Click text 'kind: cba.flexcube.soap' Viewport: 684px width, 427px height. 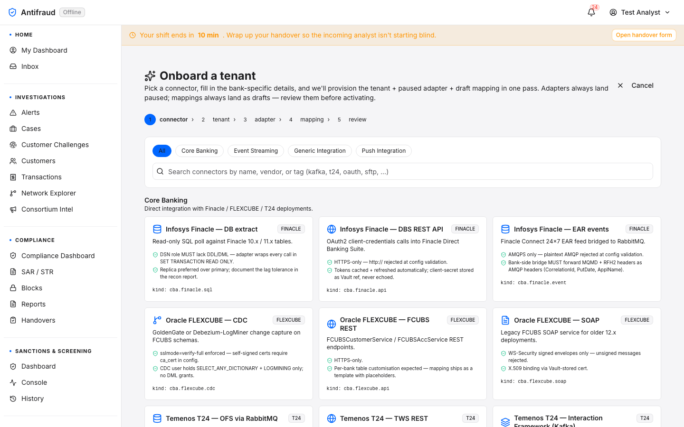pos(533,381)
